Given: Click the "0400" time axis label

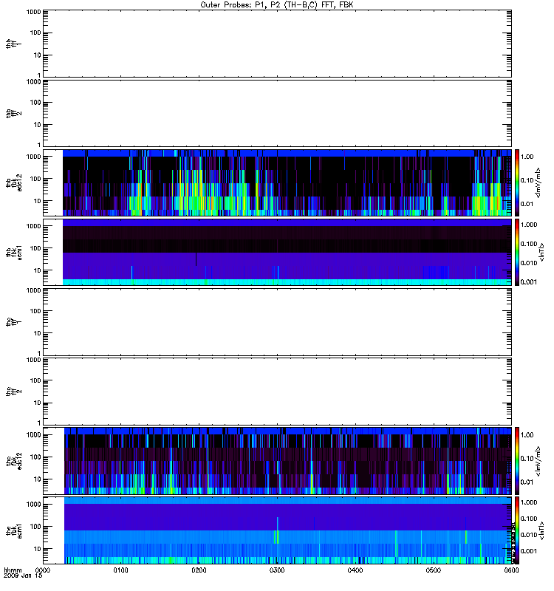Looking at the screenshot, I should 355,570.
